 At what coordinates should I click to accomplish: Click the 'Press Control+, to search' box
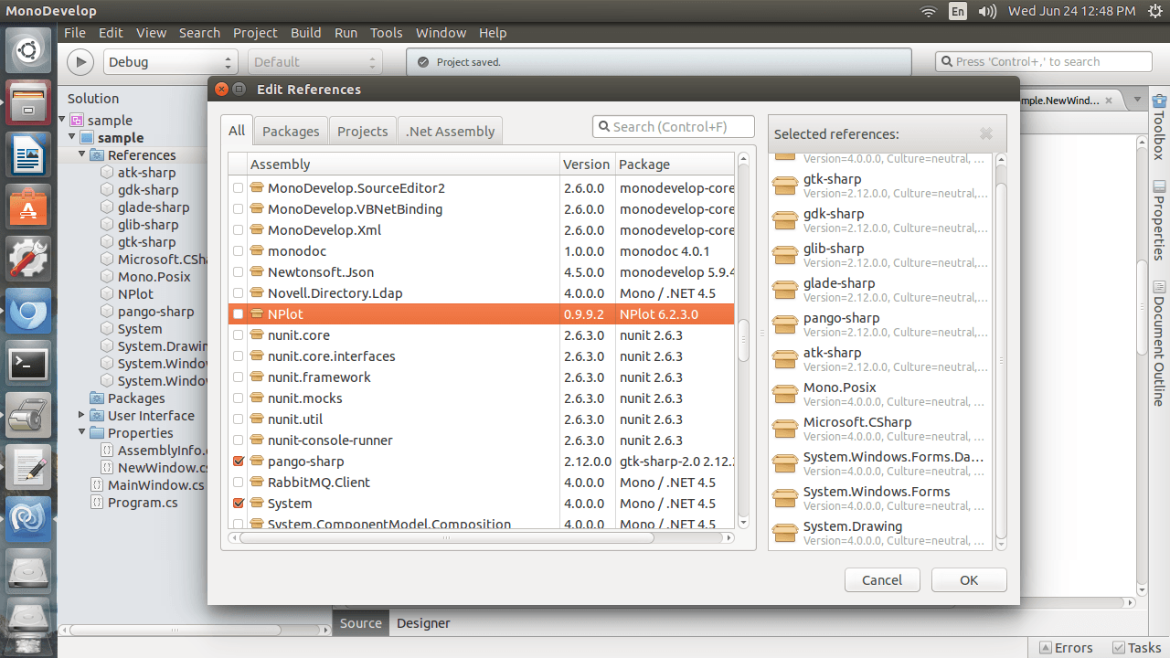click(1044, 62)
